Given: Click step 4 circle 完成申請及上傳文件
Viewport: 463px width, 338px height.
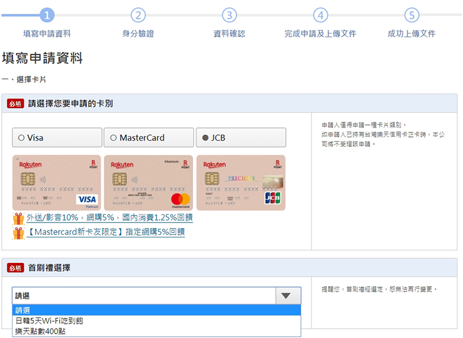Looking at the screenshot, I should coord(321,15).
